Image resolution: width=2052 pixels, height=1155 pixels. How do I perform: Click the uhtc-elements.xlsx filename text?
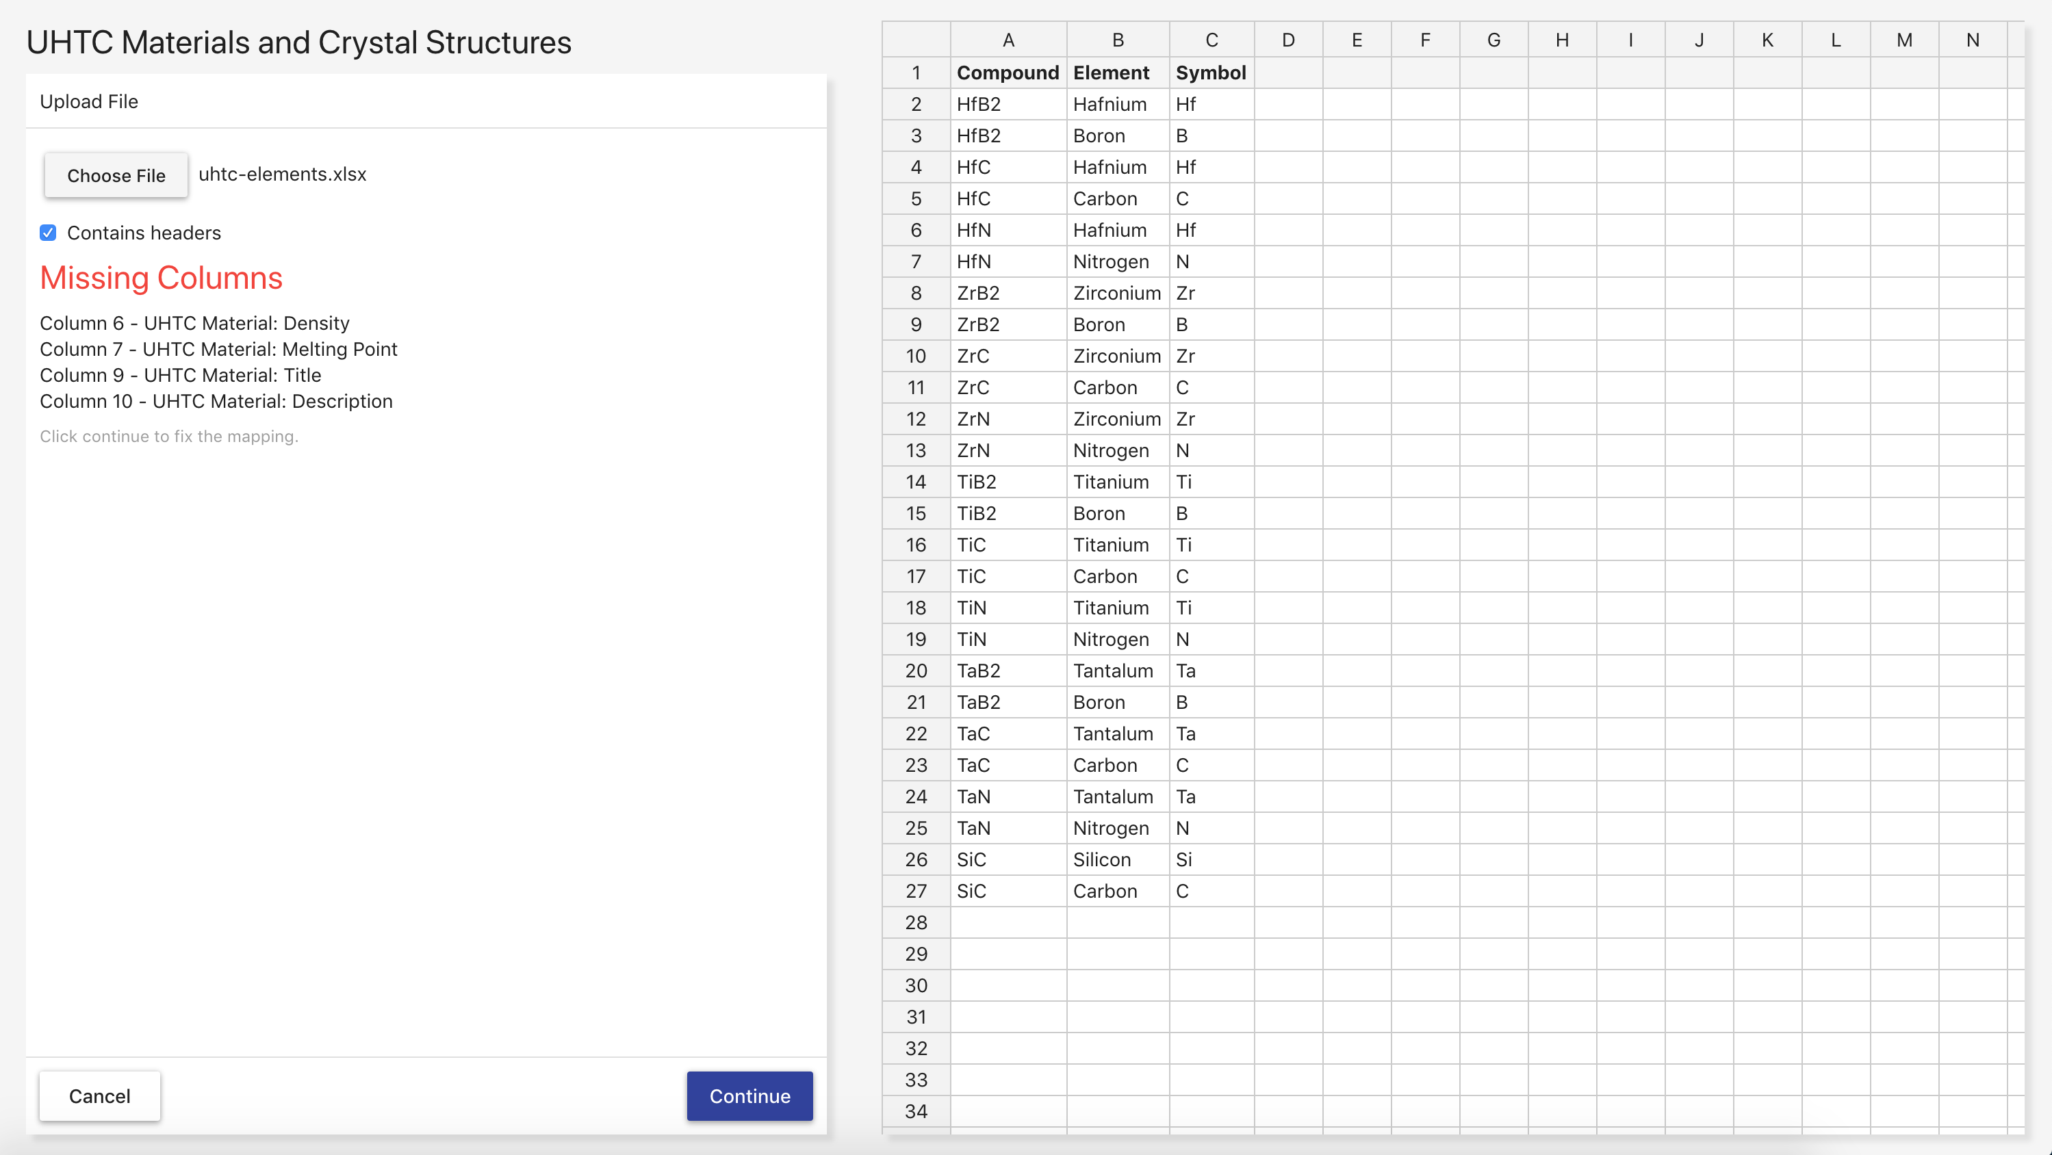point(282,174)
